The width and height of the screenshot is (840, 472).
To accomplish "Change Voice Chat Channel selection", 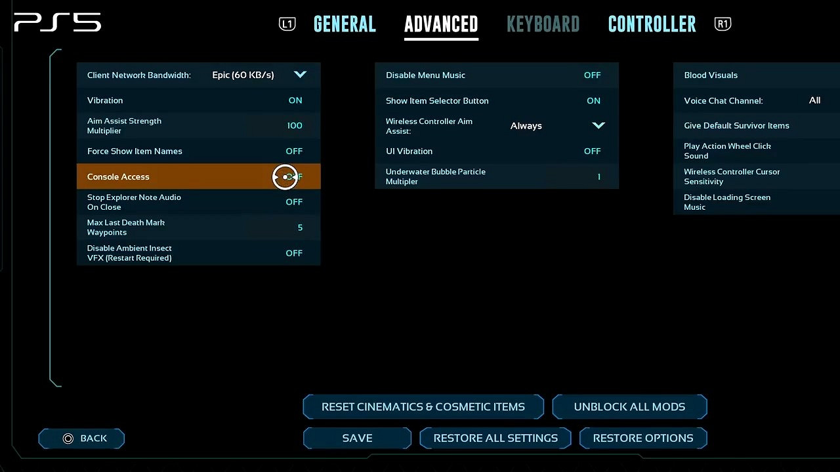I will 814,100.
